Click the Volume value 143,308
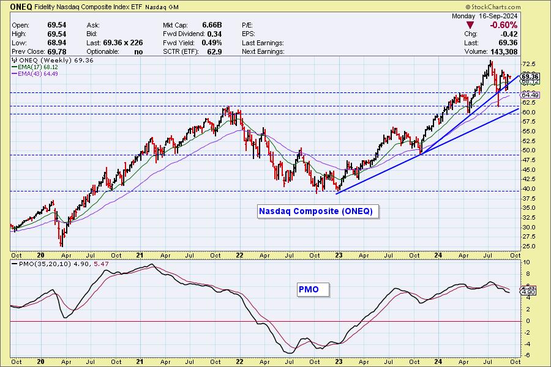This screenshot has width=551, height=367. click(503, 51)
